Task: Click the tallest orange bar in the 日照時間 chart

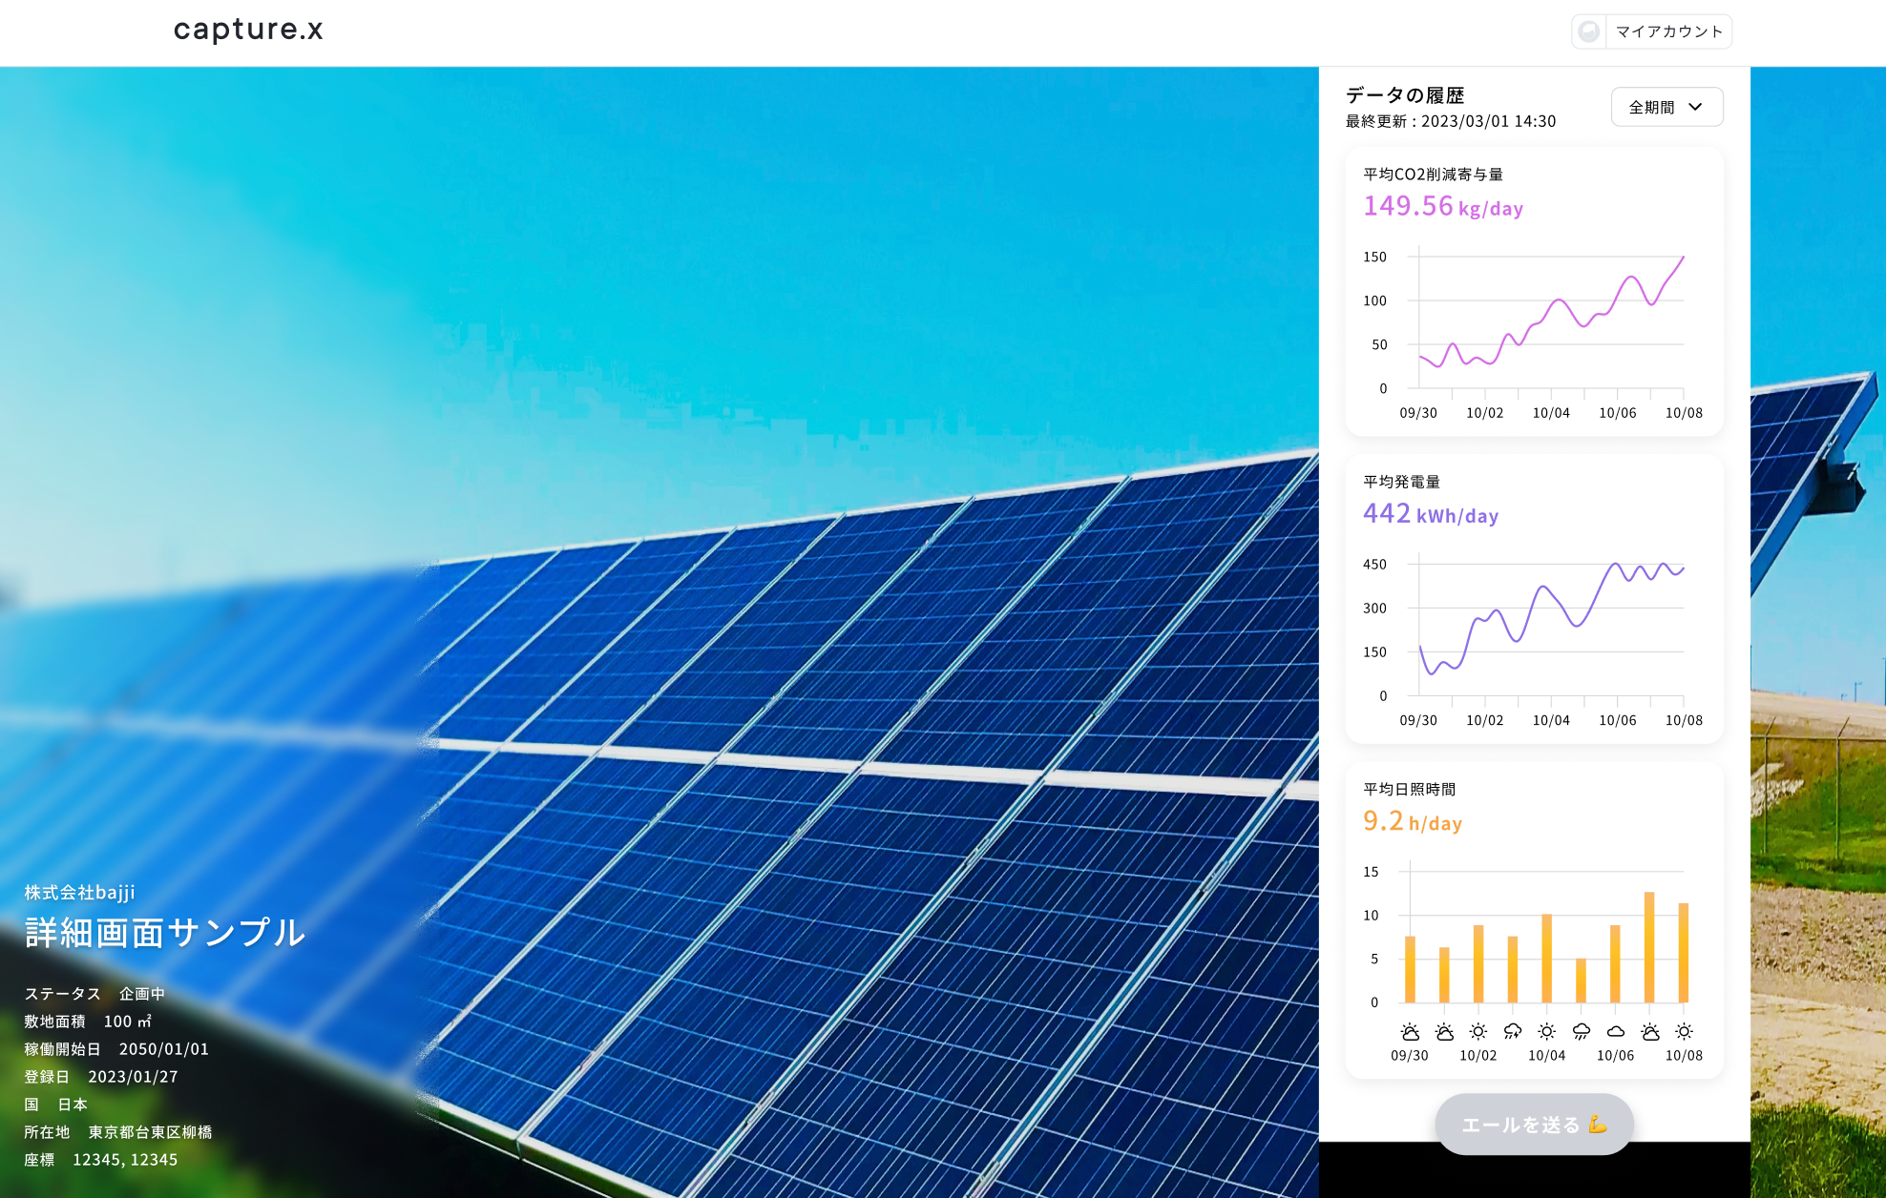Action: click(1649, 946)
